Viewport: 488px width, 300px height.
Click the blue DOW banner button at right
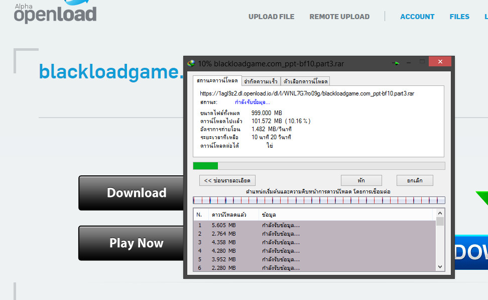471,252
